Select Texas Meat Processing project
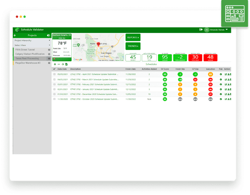Viewport: 250px width, 195px height. (27, 59)
